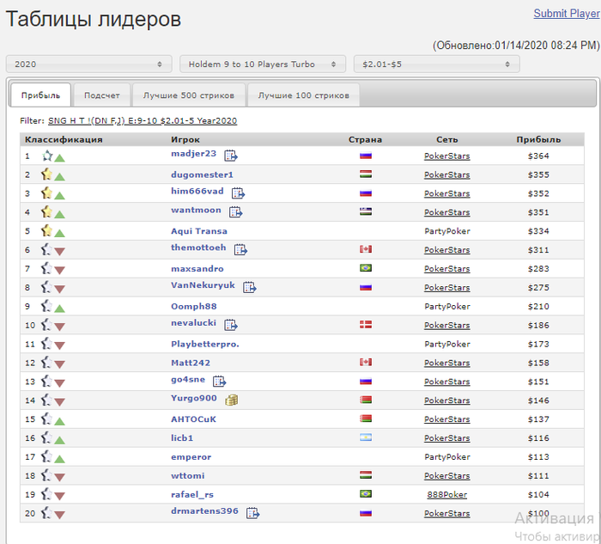Viewport: 601px width, 544px height.
Task: Click the Russian flag in madjer23's row
Action: point(366,156)
